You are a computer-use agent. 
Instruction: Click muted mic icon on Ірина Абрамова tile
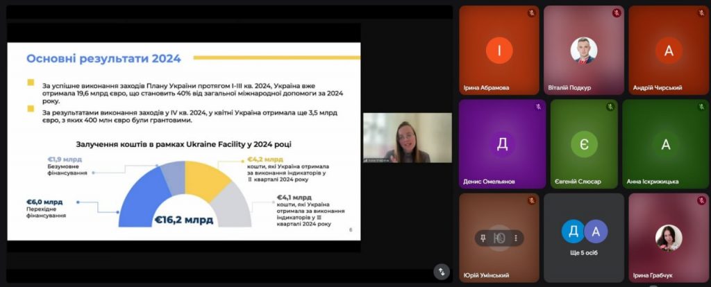point(531,13)
